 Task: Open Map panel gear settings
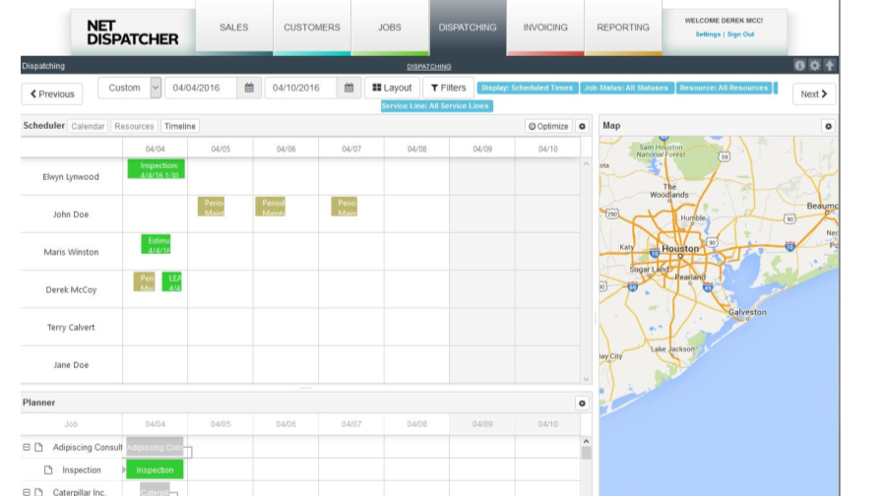point(828,126)
